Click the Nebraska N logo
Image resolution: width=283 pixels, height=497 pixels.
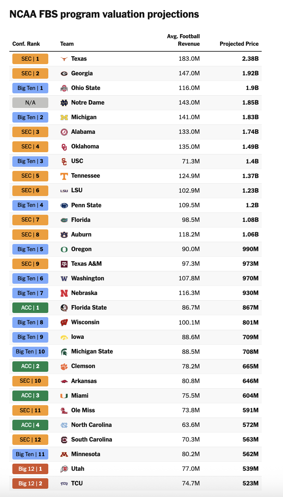64,293
